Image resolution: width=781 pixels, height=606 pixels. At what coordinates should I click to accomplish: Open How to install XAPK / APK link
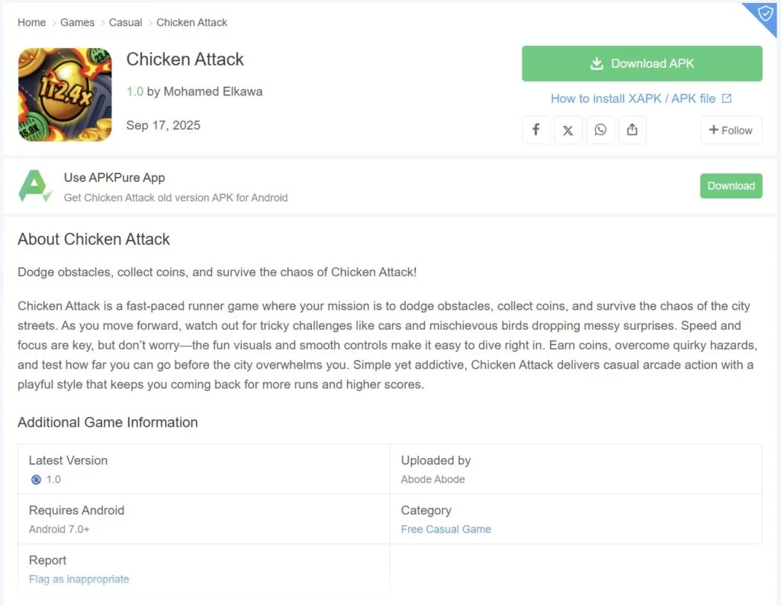tap(641, 98)
